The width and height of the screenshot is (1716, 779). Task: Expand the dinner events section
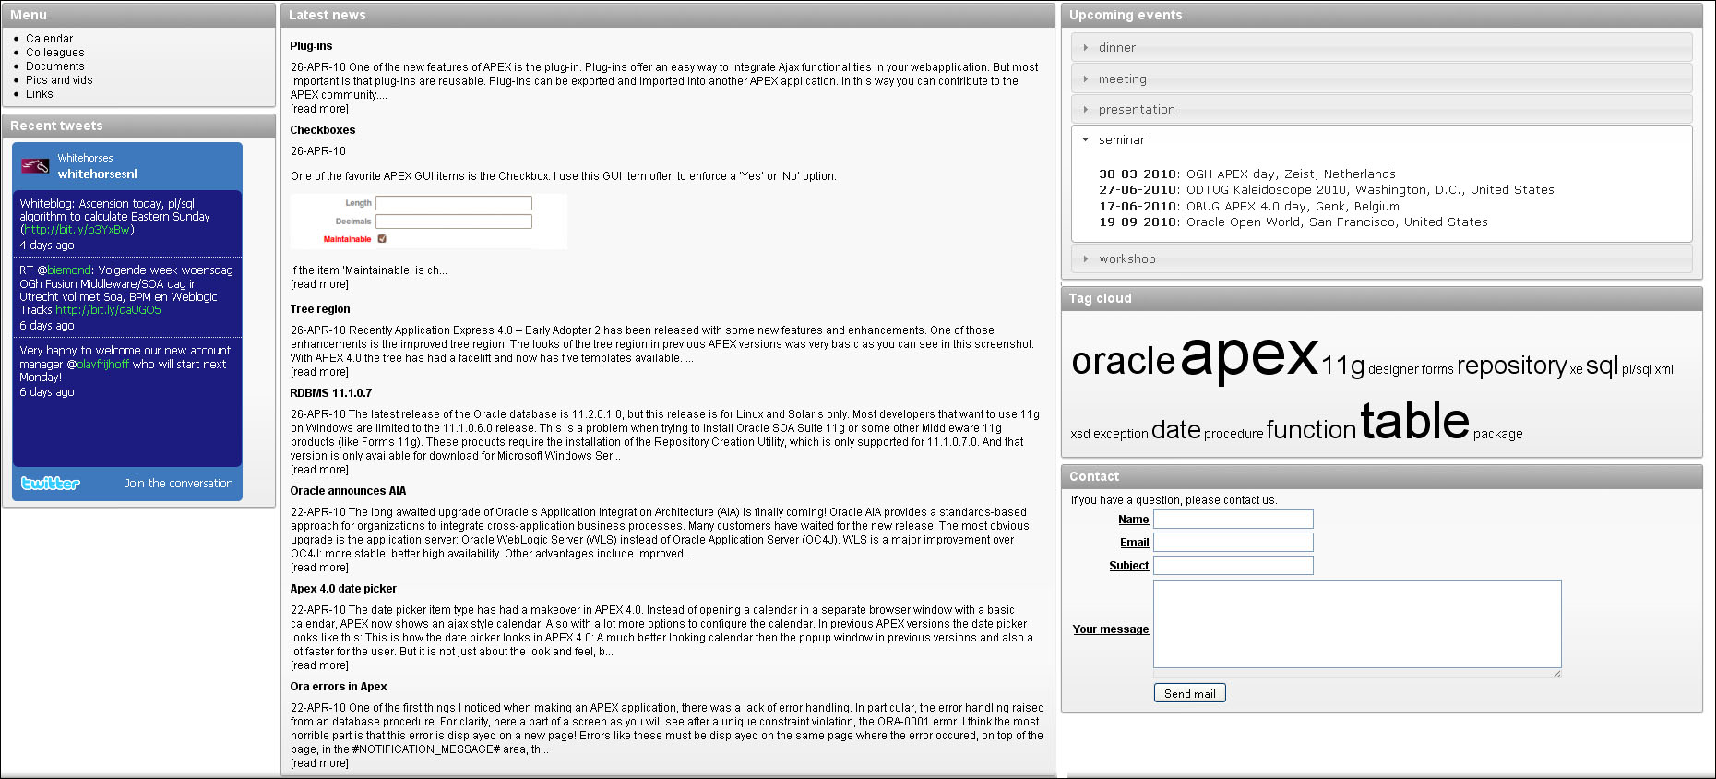tap(1381, 47)
